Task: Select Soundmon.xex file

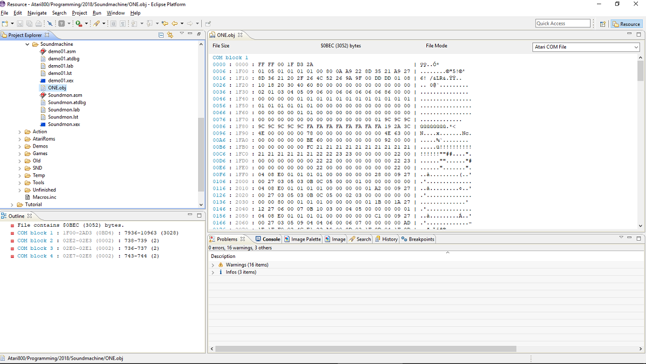Action: click(x=64, y=124)
